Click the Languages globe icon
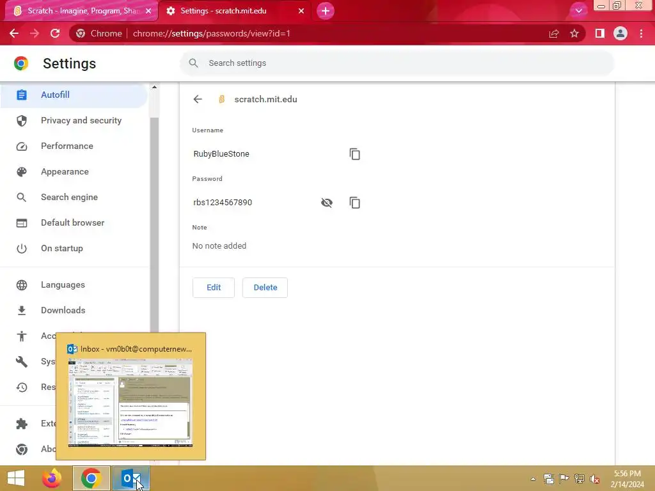Viewport: 655px width, 491px height. 22,285
